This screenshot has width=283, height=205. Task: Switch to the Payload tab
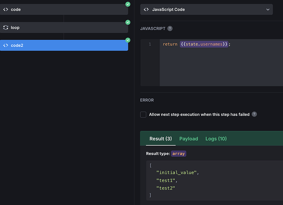189,139
